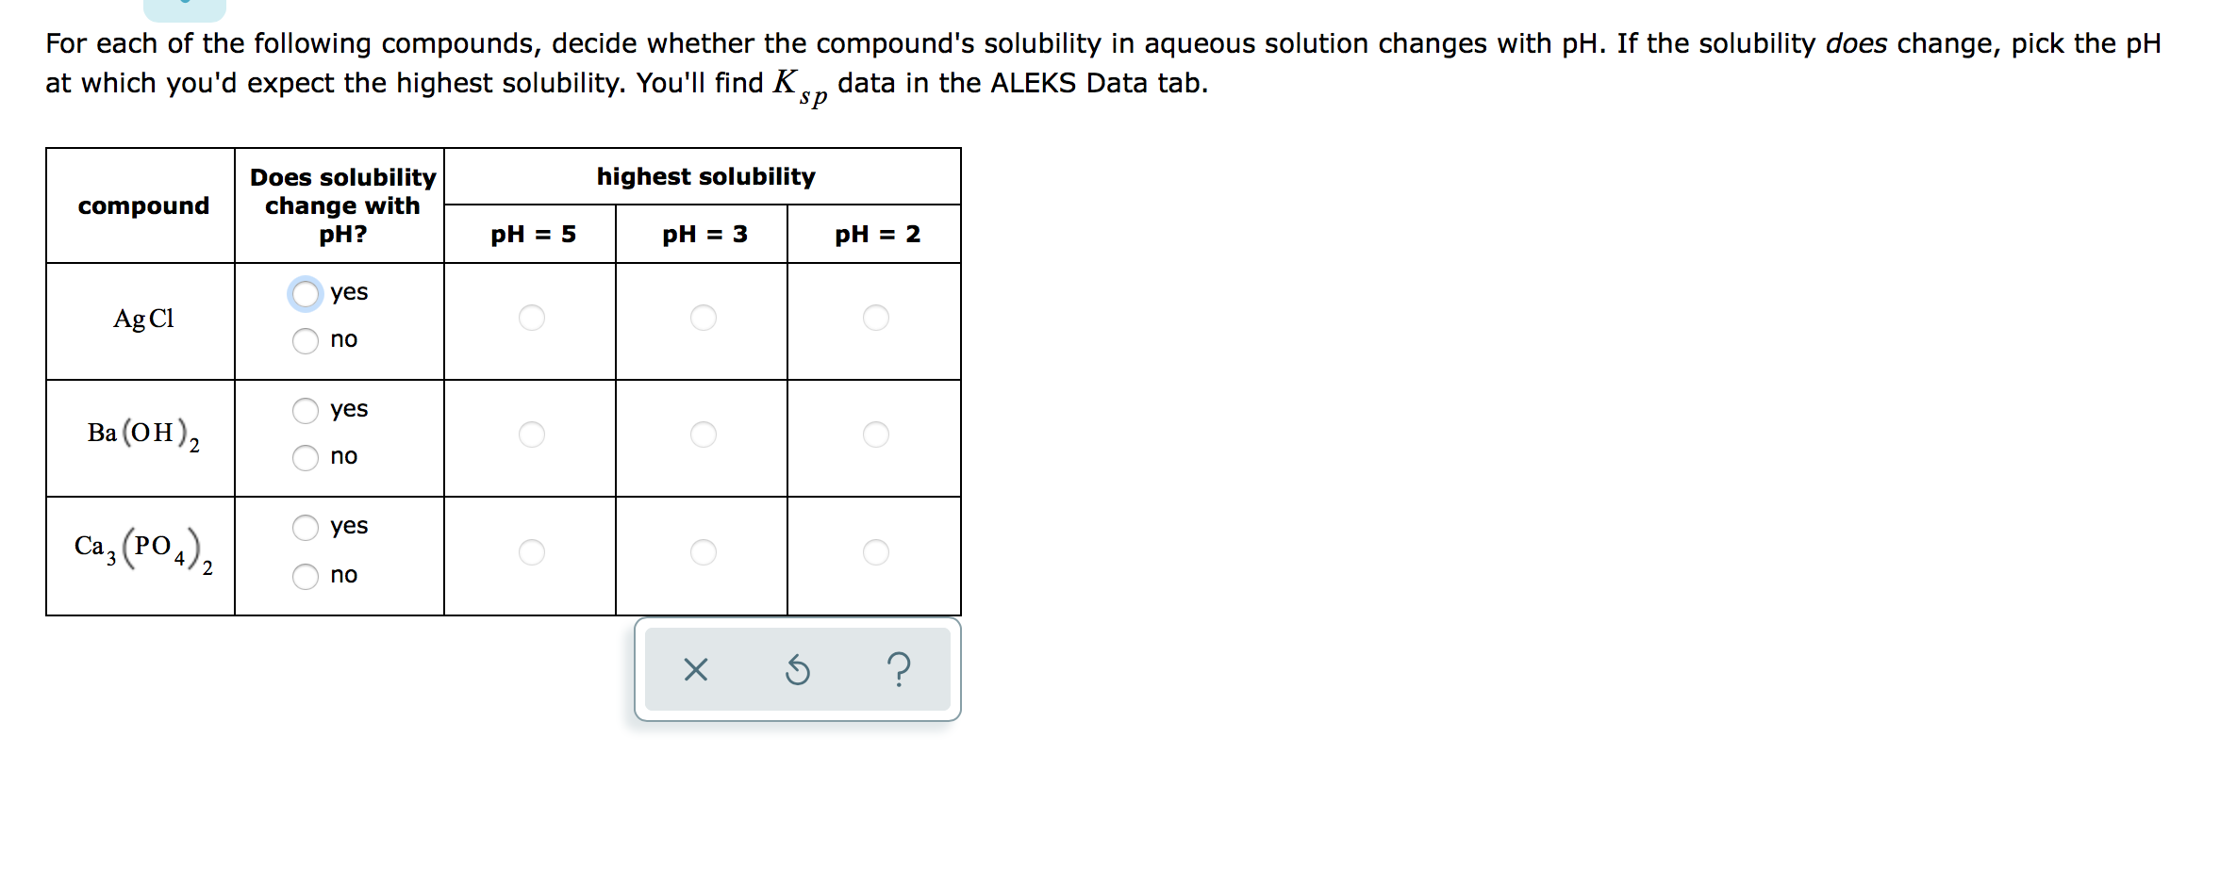Choose pH = 3 for Ca3(PO4)2

(x=703, y=553)
